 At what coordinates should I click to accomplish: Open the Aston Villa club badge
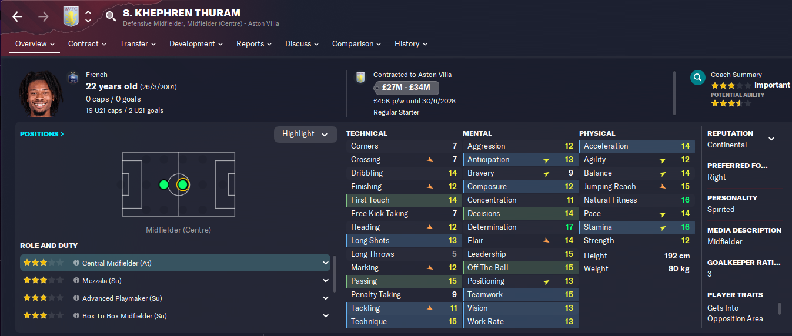[71, 16]
